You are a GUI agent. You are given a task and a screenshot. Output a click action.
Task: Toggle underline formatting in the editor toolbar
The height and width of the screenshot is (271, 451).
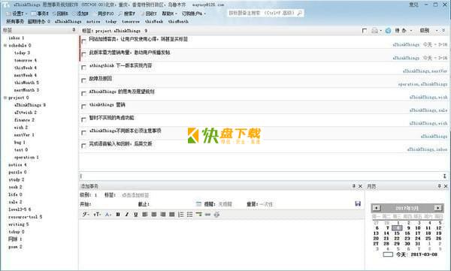tap(136, 215)
